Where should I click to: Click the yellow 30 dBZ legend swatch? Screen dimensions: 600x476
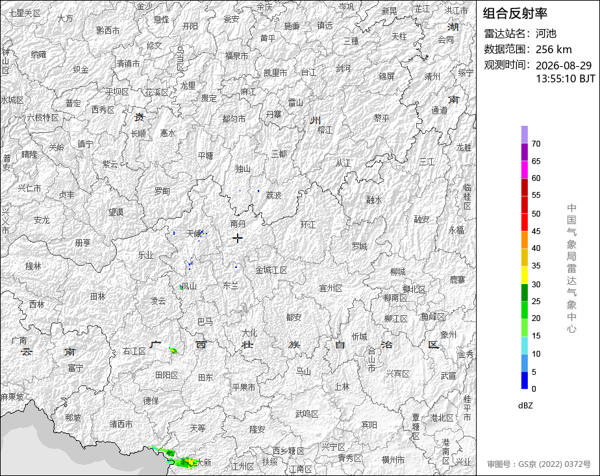click(525, 275)
